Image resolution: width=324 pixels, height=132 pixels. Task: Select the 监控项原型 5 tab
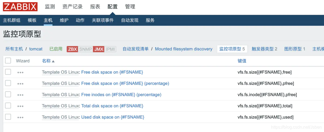click(x=232, y=49)
